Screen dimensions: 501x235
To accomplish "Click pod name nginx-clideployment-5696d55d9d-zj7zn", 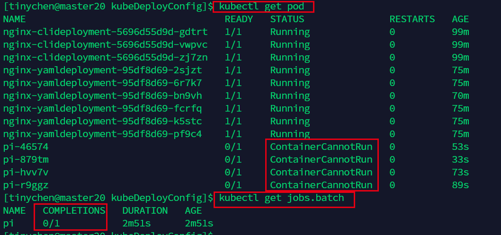I will click(x=105, y=58).
